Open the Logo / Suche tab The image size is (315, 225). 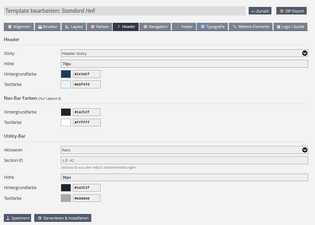point(290,27)
